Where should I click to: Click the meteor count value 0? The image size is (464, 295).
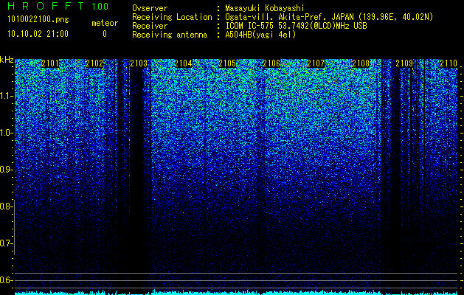(x=105, y=34)
